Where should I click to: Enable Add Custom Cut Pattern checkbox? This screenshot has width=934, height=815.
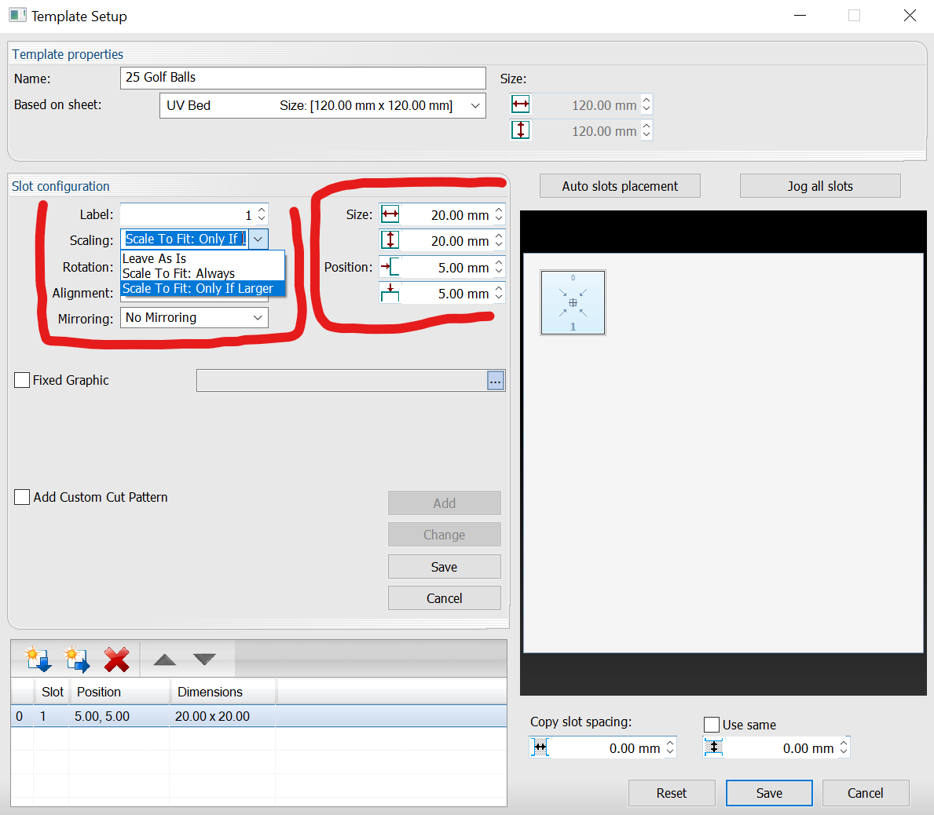click(x=22, y=497)
